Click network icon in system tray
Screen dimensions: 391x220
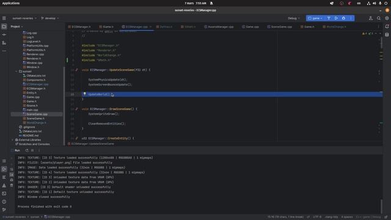pyautogui.click(x=368, y=3)
